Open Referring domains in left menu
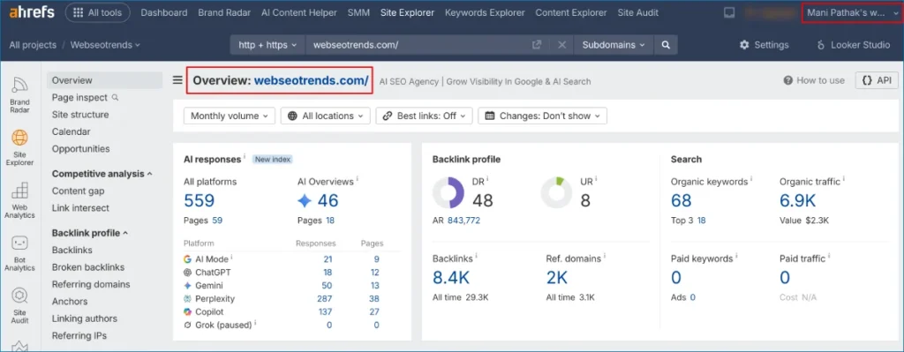Screen dimensions: 904x352 (91, 284)
